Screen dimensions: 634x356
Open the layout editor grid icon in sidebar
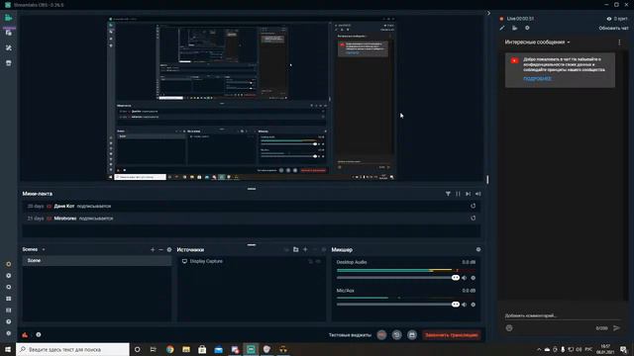pos(9,299)
